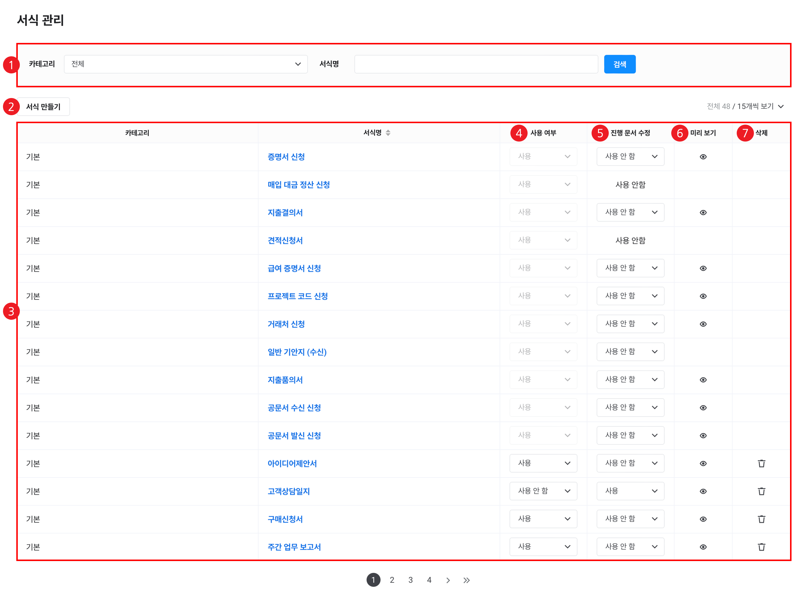Click the blue 검색 button

(619, 64)
